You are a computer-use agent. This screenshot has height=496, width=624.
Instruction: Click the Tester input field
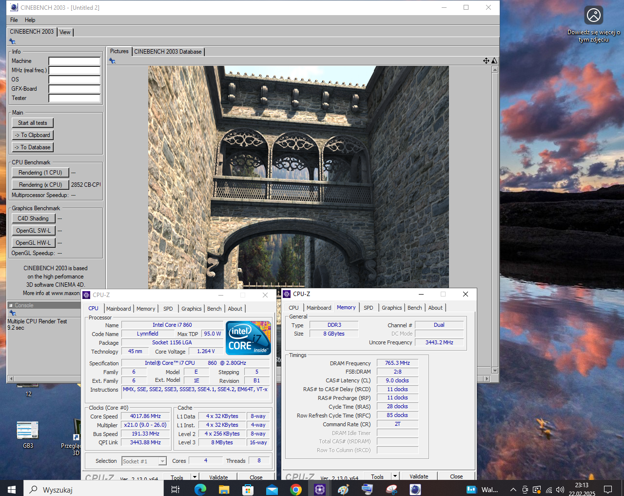click(75, 98)
